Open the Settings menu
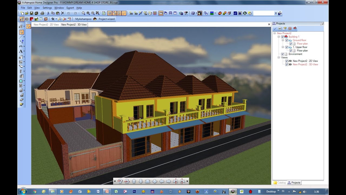Image resolution: width=346 pixels, height=195 pixels. click(47, 8)
